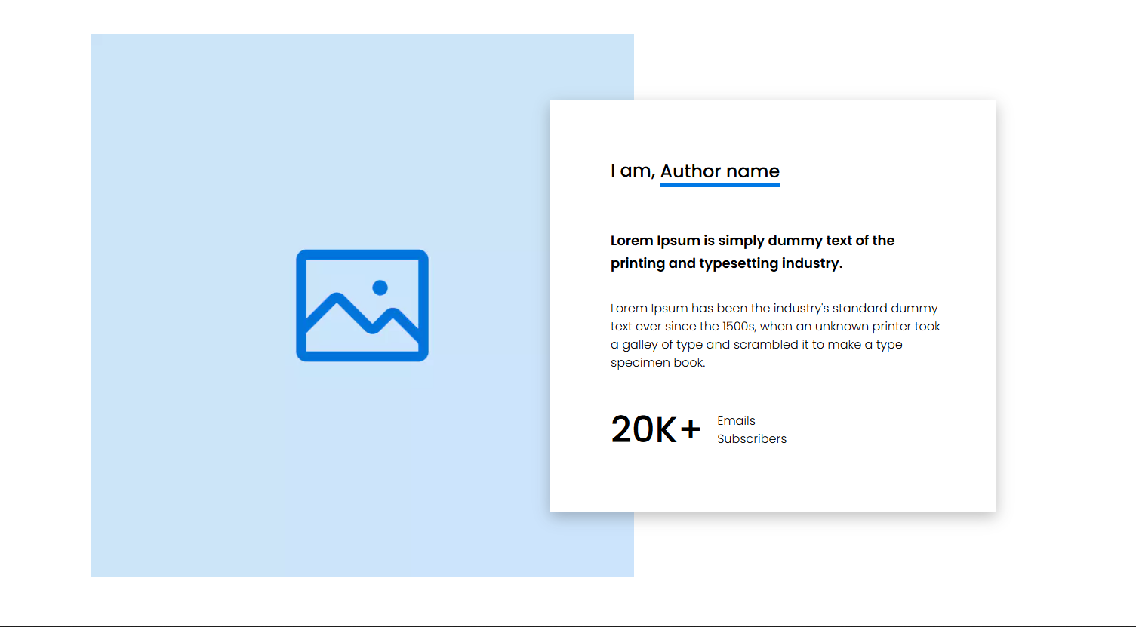Click the "1500s" word in the paragraph
The image size is (1136, 627).
[x=738, y=326]
